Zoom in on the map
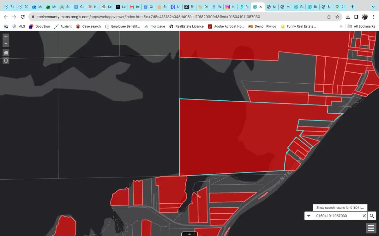The height and width of the screenshot is (236, 379). tap(6, 37)
